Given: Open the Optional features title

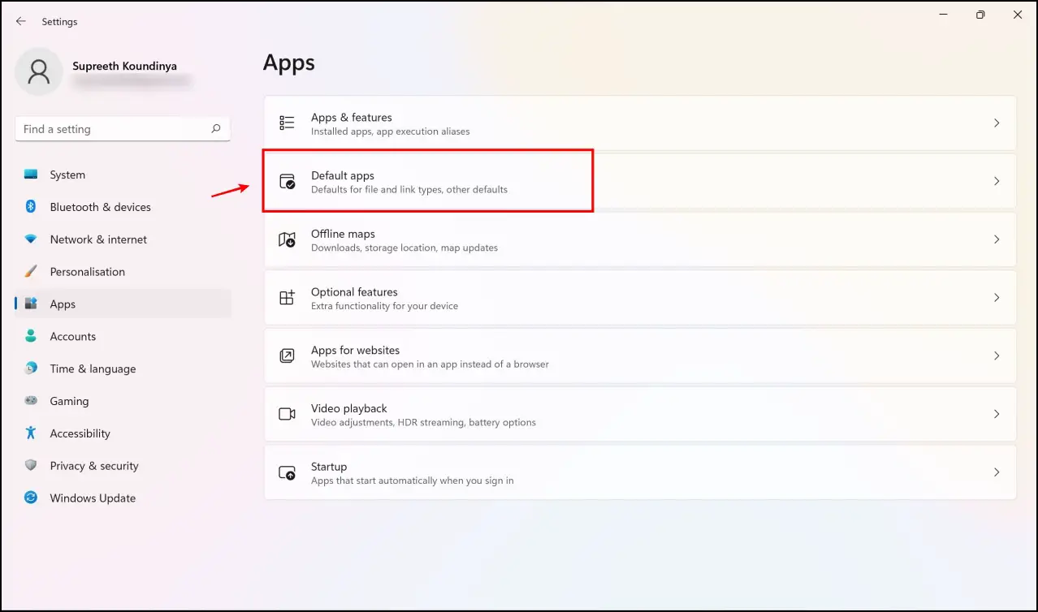Looking at the screenshot, I should (x=354, y=292).
